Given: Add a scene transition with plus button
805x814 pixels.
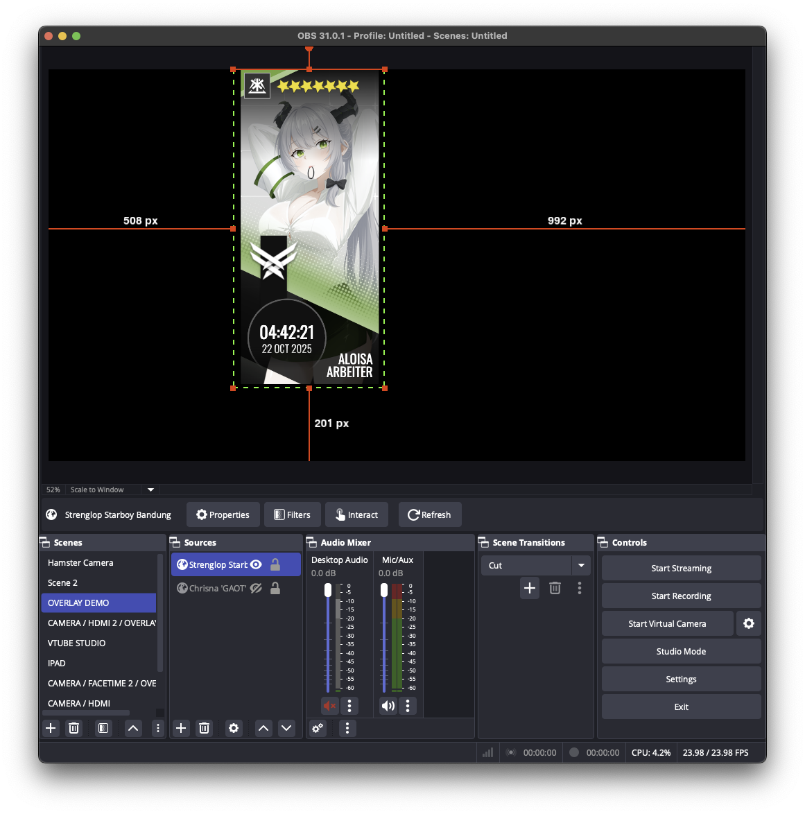Looking at the screenshot, I should coord(530,588).
